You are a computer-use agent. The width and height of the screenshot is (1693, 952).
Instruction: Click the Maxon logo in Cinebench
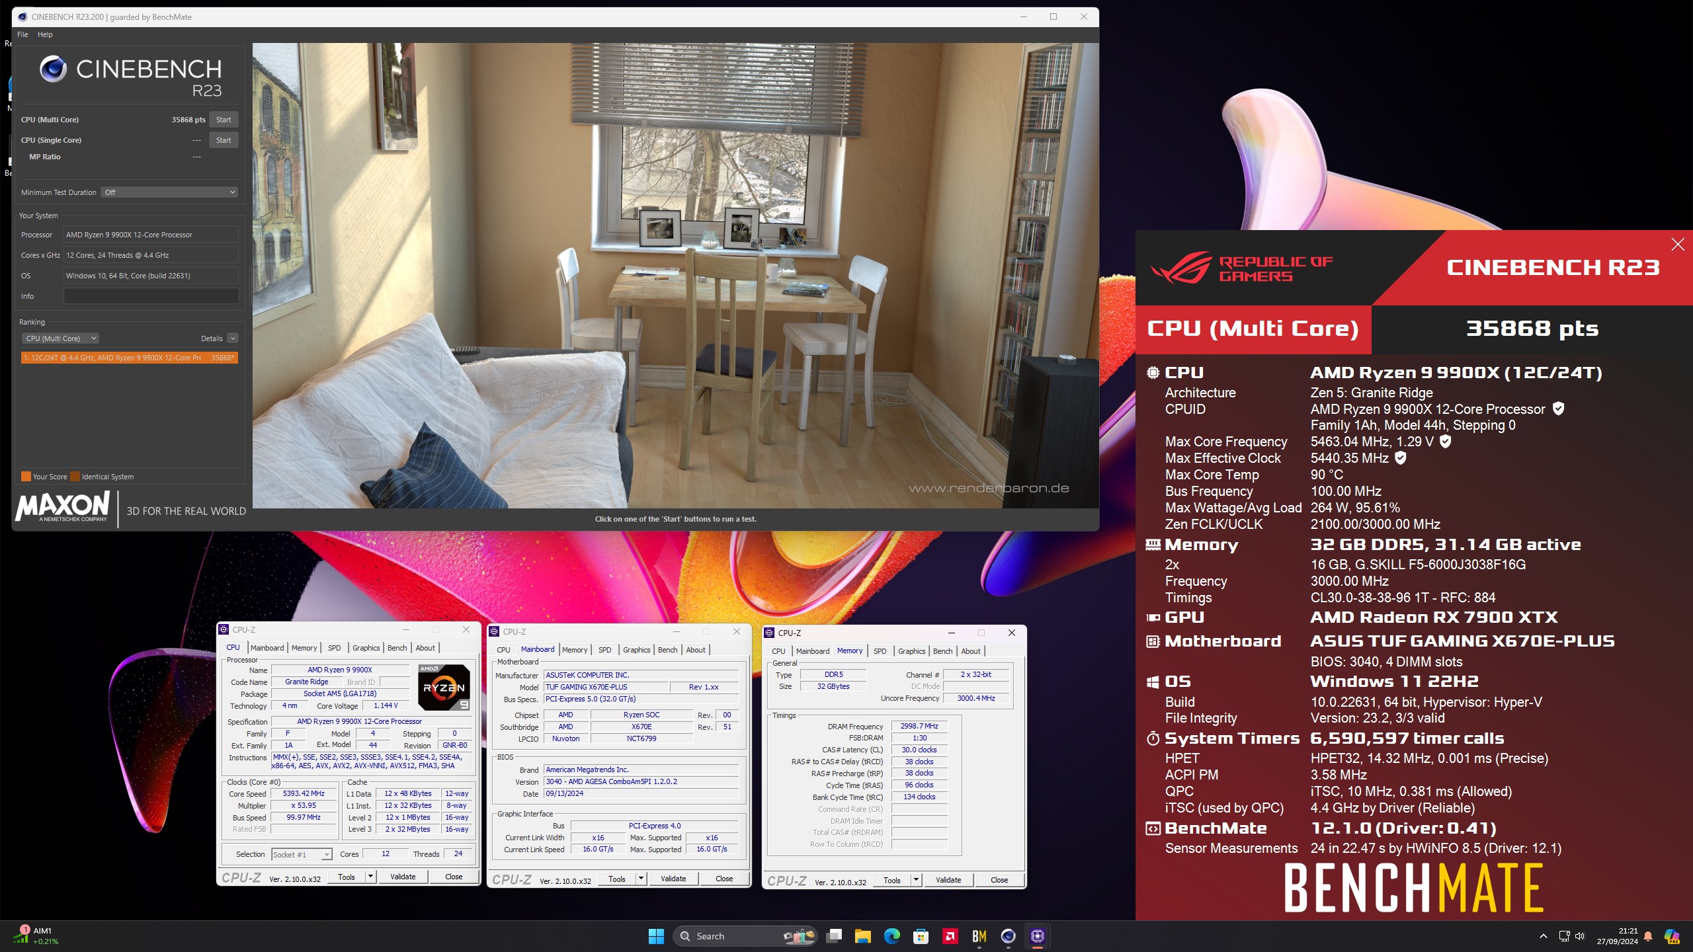click(x=63, y=507)
